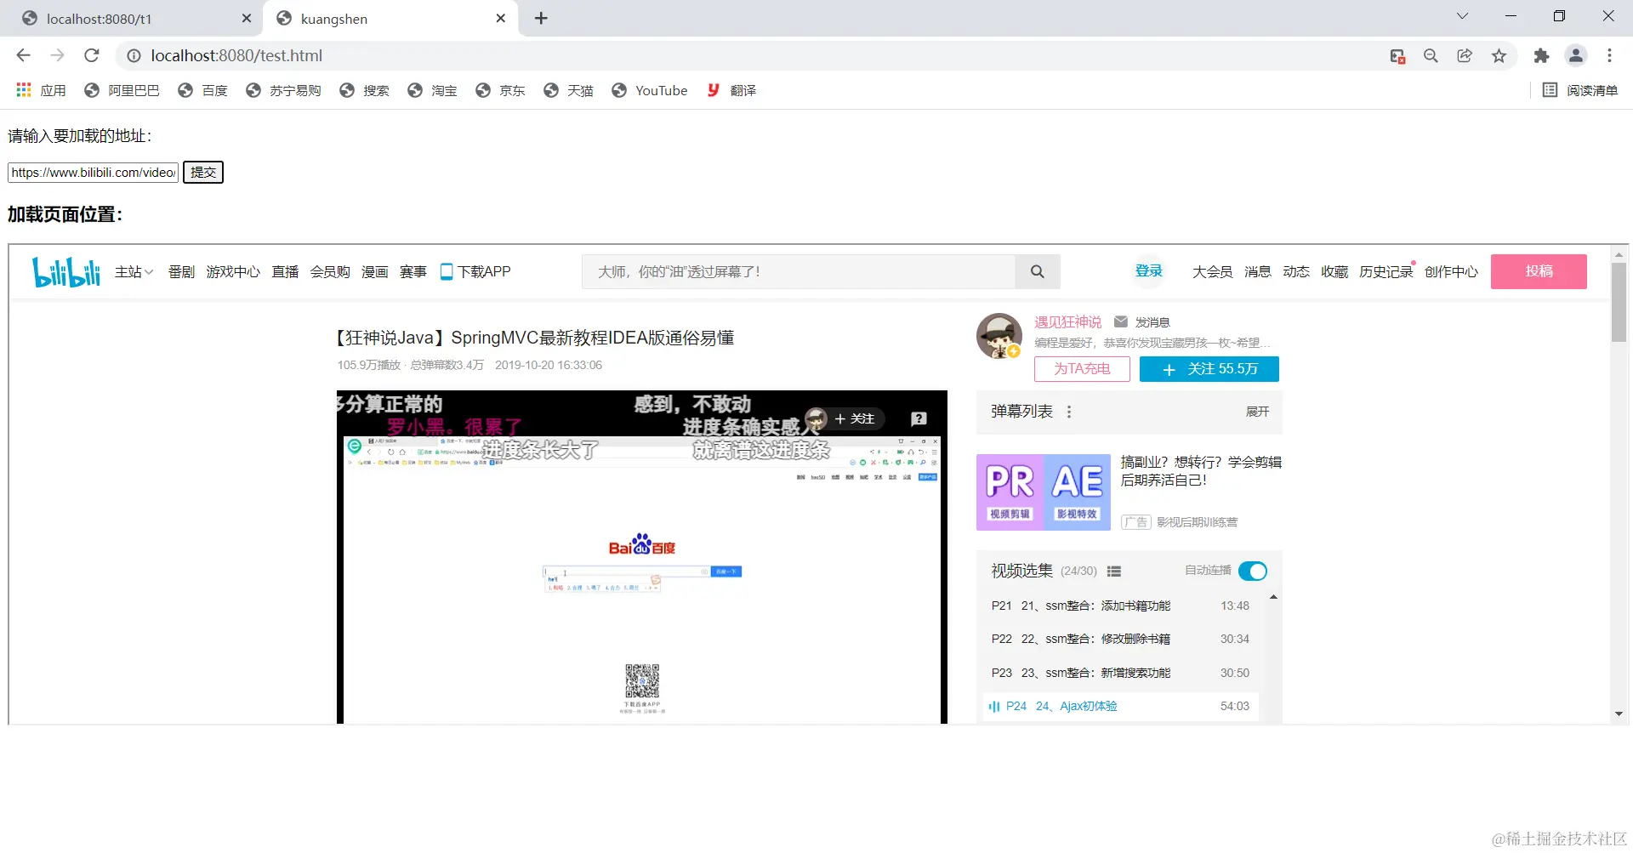Click the 发消息 envelope icon
Screen dimensions: 1633x853
(1121, 321)
